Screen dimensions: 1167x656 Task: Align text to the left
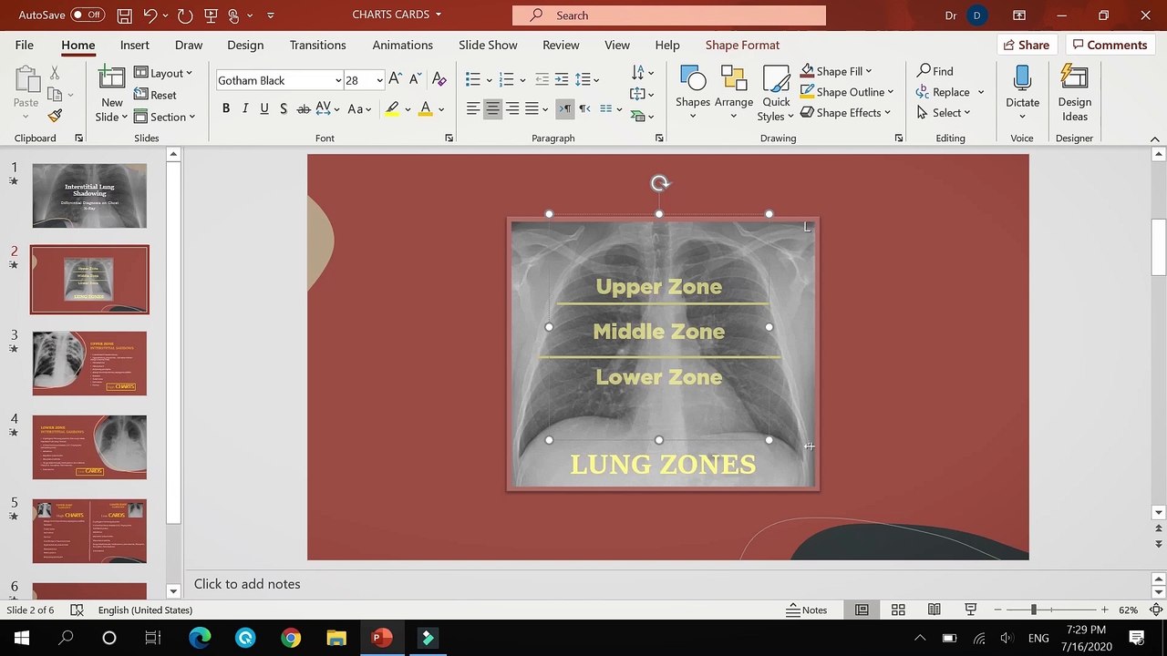[x=472, y=108]
